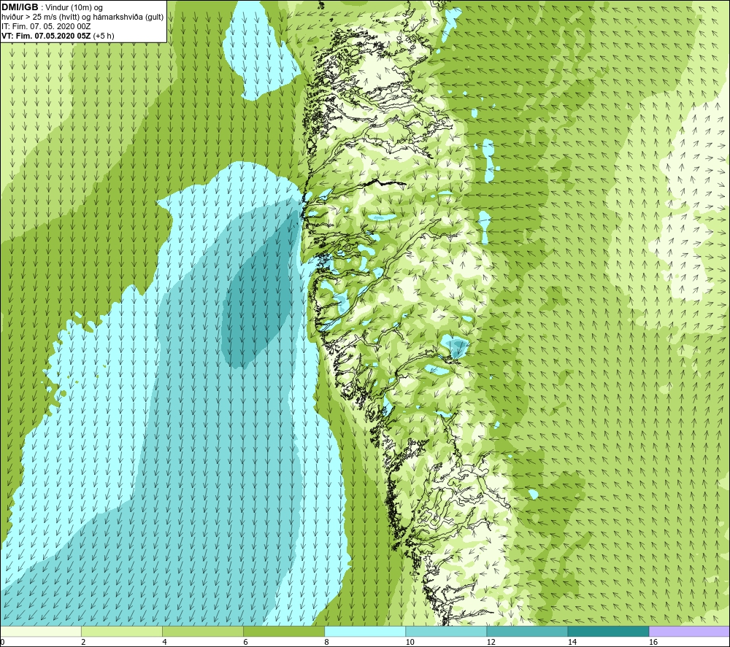
Task: Click the purple above-16 m/s legend swatch
Action: (689, 632)
